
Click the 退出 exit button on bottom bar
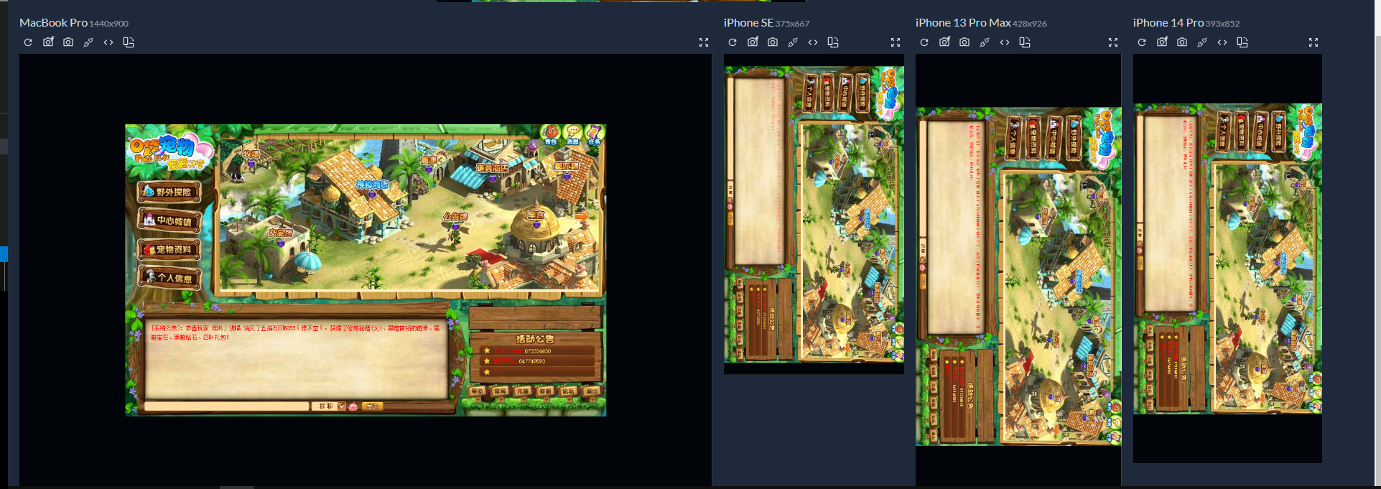click(591, 391)
